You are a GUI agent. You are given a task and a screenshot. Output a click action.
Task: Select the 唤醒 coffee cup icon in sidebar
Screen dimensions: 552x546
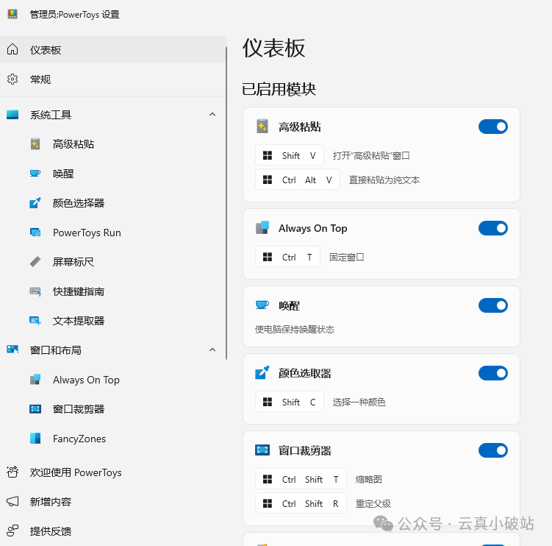tap(35, 174)
